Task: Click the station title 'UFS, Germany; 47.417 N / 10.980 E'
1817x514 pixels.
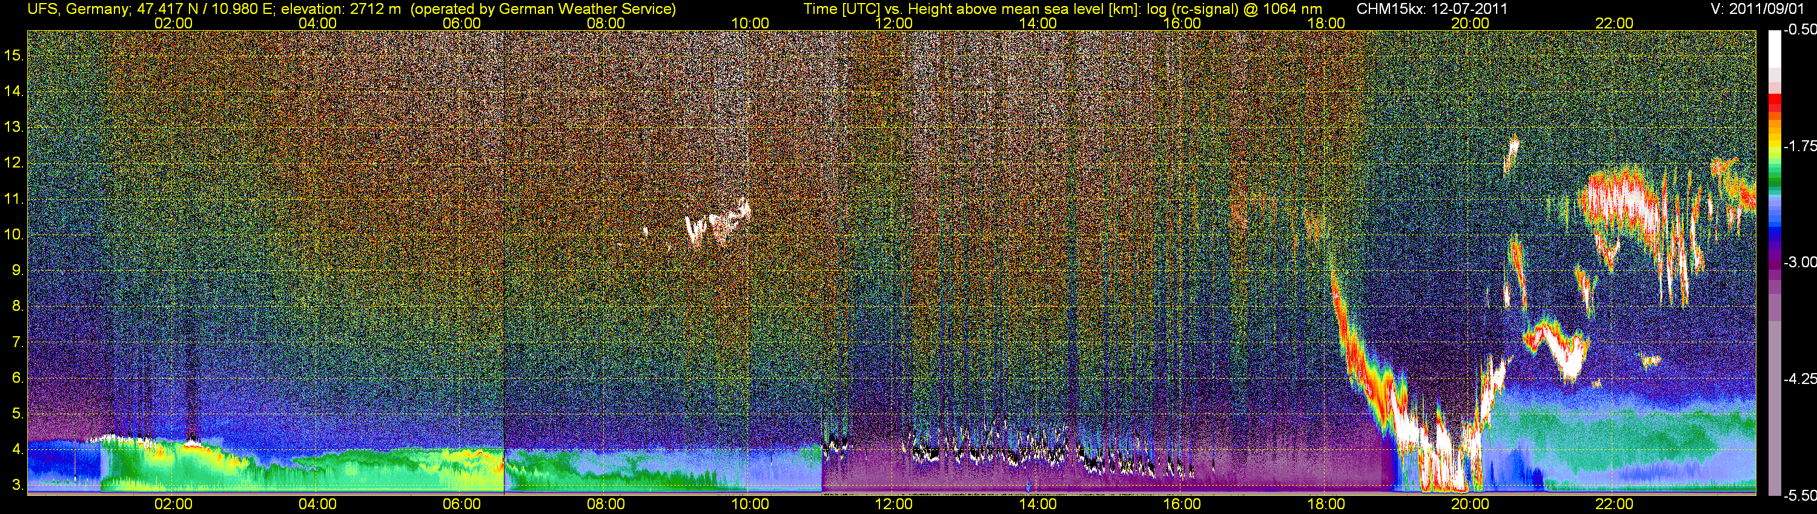Action: (x=151, y=9)
